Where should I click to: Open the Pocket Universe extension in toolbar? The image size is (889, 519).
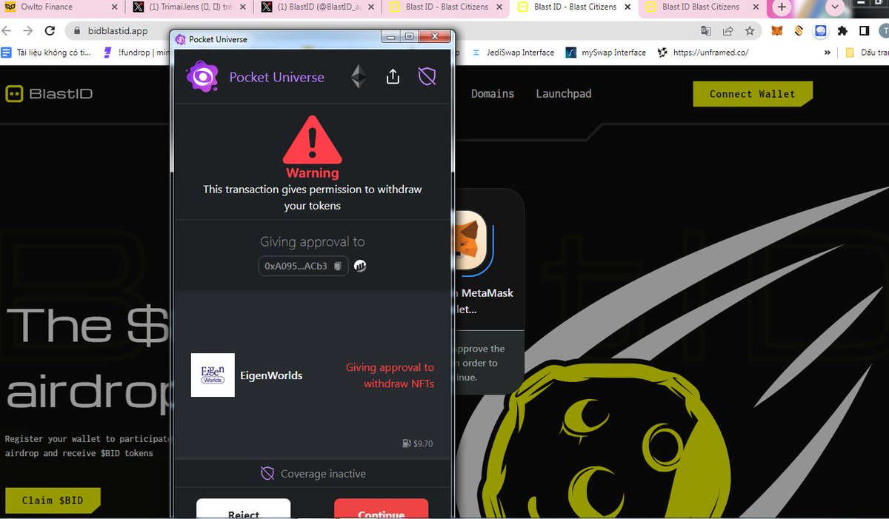(x=821, y=31)
